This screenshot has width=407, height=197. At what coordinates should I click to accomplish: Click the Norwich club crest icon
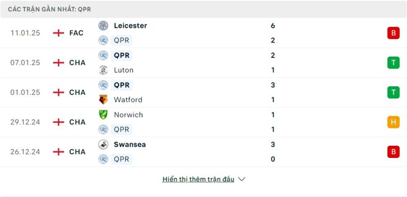103,115
